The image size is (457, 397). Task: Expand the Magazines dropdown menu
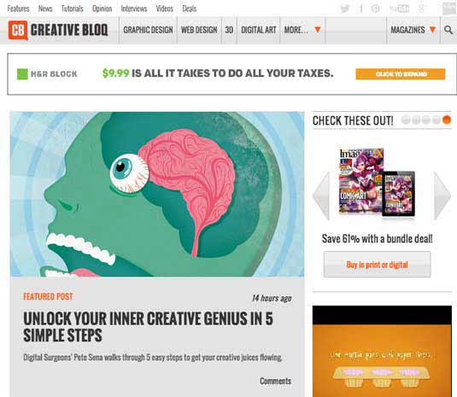click(x=413, y=30)
